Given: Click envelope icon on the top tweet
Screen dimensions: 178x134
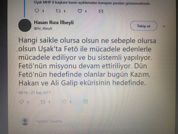Looking at the screenshot, I should tap(101, 11).
